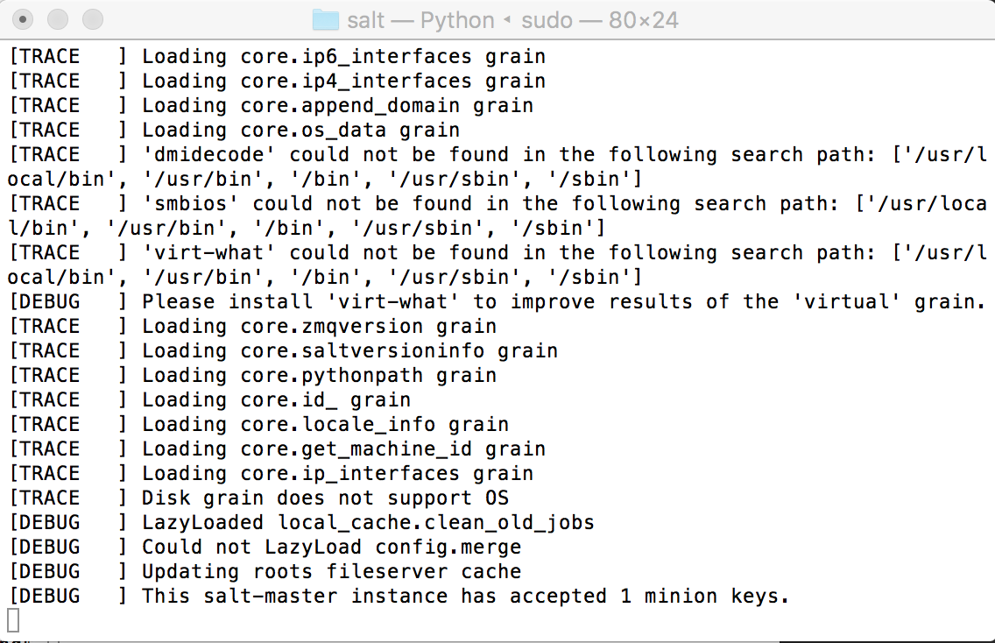Viewport: 995px width, 643px height.
Task: Click the 'Loading core.append_domain grain' line
Action: click(271, 105)
